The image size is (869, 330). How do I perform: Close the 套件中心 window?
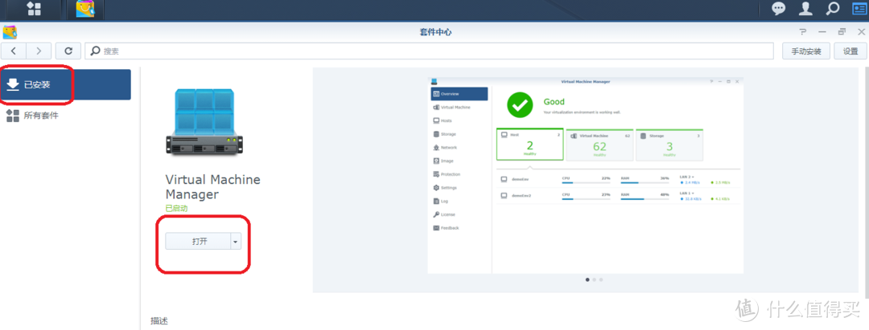click(861, 32)
